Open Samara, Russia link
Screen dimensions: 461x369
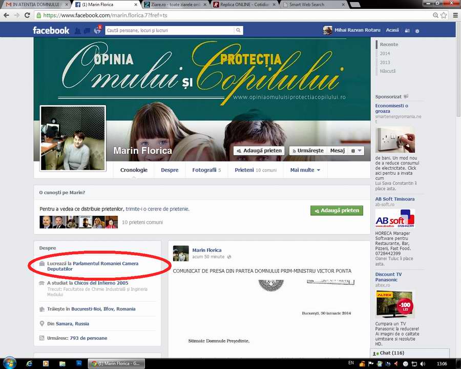coord(72,324)
